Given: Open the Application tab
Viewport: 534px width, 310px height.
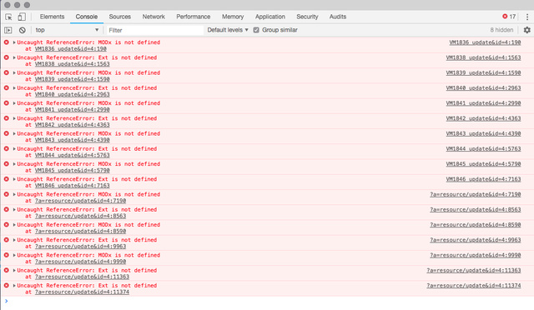Looking at the screenshot, I should (270, 17).
